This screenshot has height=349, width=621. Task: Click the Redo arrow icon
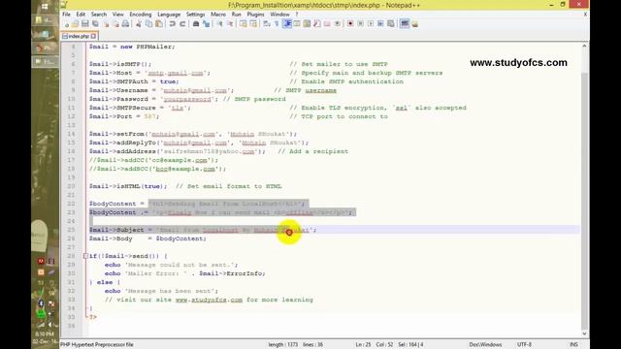[182, 24]
